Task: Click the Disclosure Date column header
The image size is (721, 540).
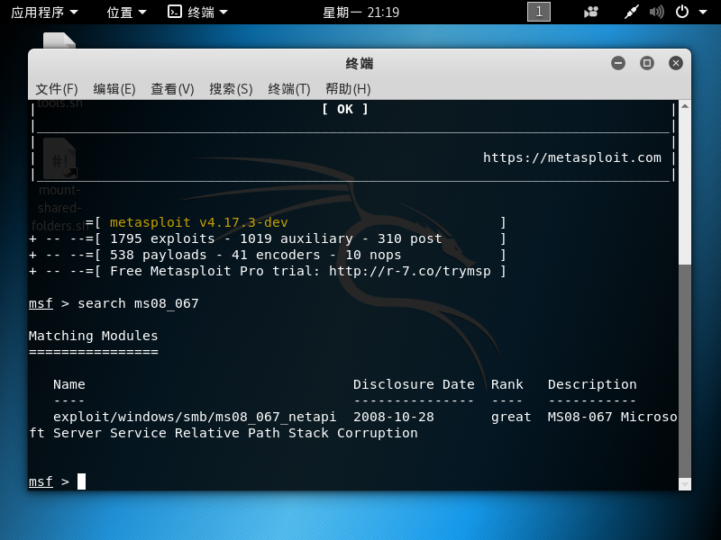Action: click(x=414, y=384)
